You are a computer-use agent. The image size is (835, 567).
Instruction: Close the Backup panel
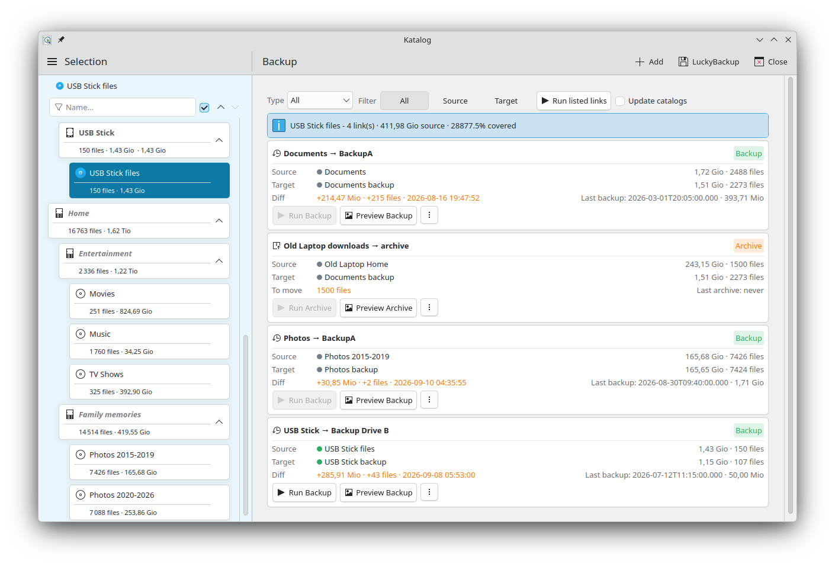click(771, 62)
